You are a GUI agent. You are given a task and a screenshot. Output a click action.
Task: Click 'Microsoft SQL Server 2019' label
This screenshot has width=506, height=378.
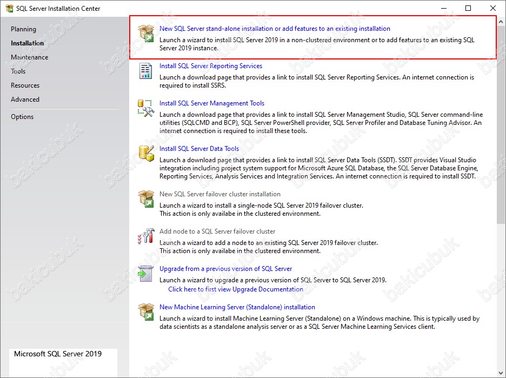click(58, 354)
